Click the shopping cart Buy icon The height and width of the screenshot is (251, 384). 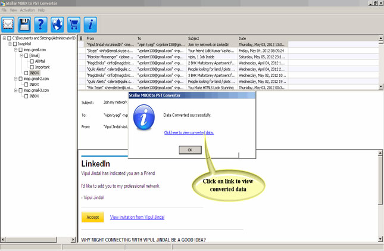click(x=74, y=24)
